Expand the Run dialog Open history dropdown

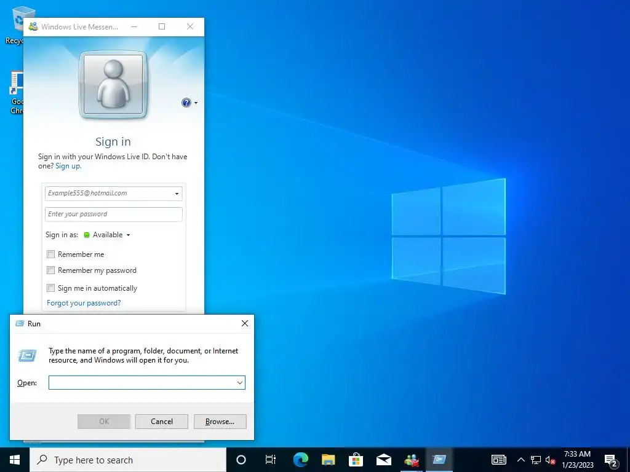(240, 382)
